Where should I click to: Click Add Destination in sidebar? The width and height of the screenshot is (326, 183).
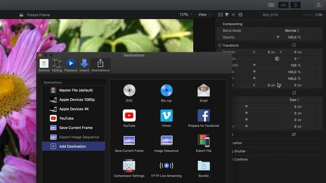(73, 146)
